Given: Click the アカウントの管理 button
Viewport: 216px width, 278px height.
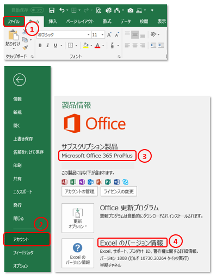Looking at the screenshot, I should tap(79, 191).
